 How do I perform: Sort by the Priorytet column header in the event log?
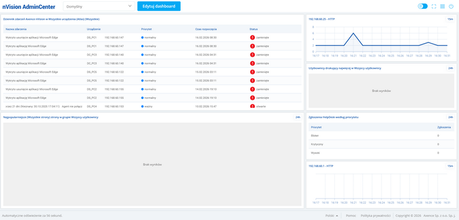coord(146,29)
